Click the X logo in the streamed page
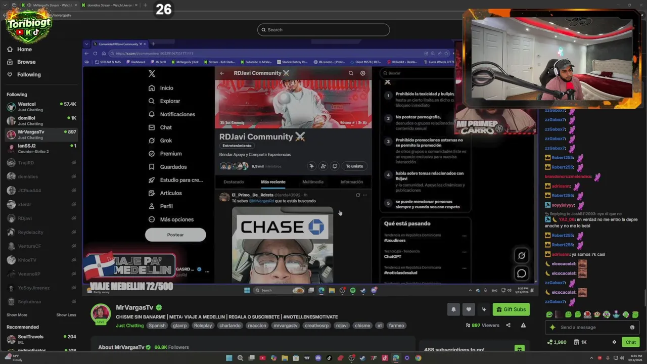Screen dimensions: 647x364 pos(152,73)
